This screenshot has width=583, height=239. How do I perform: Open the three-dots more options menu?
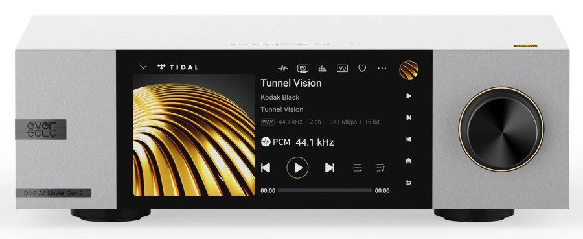tap(382, 68)
